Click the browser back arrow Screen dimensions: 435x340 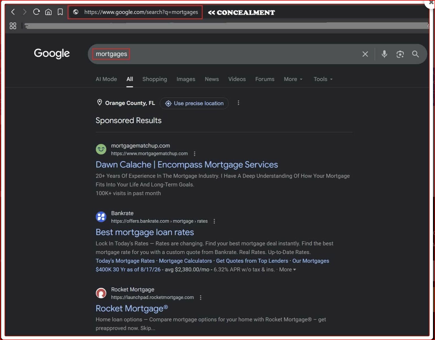(13, 12)
